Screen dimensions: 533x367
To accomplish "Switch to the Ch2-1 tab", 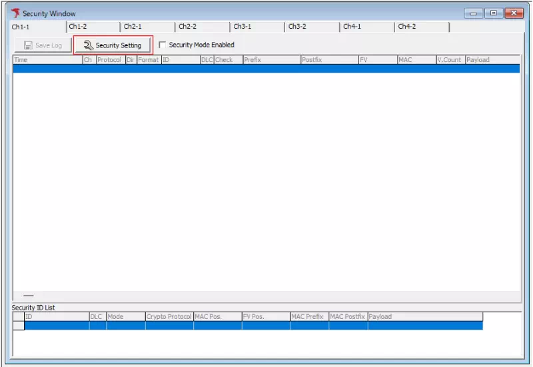I will coord(148,27).
